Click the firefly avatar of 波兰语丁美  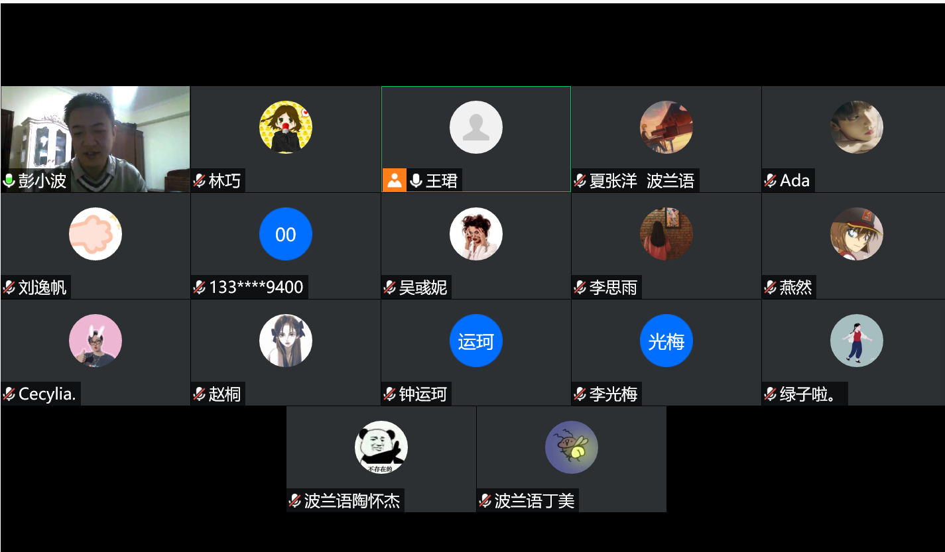coord(572,447)
